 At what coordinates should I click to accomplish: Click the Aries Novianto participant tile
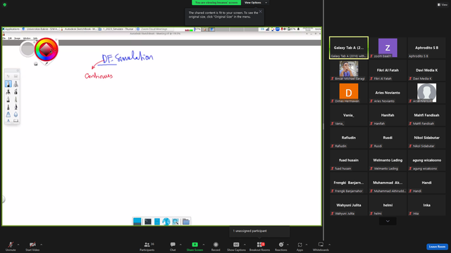pyautogui.click(x=388, y=93)
